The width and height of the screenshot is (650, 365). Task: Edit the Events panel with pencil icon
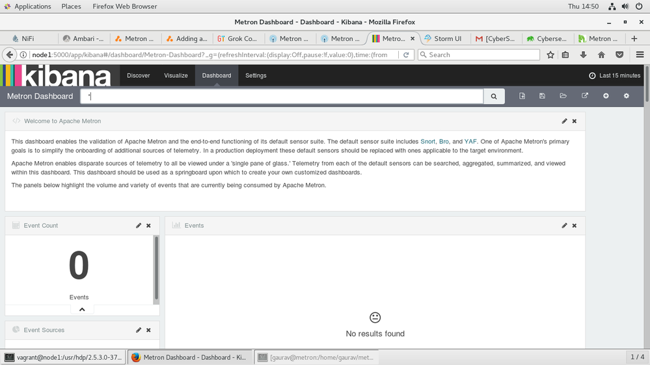coord(564,225)
